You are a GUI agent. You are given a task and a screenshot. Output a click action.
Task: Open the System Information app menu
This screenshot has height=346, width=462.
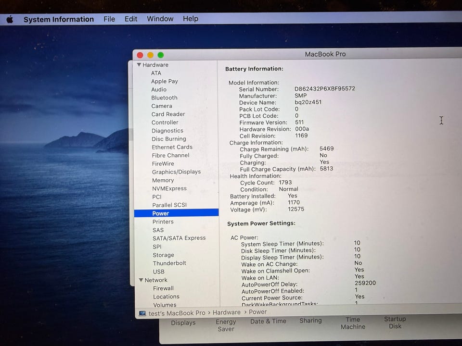point(59,19)
